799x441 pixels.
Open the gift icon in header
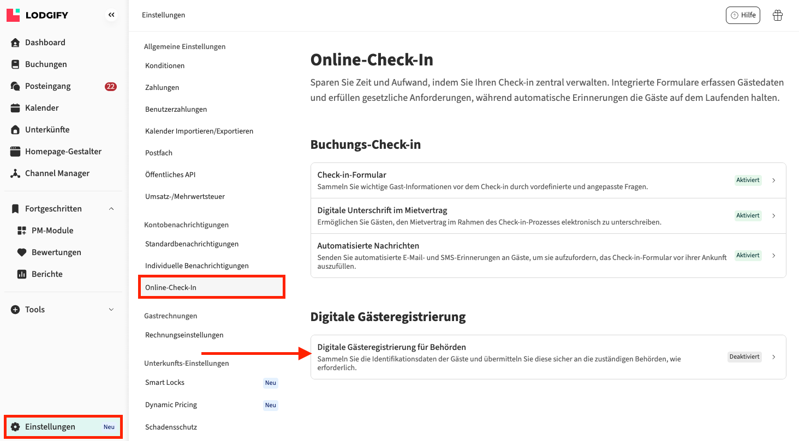click(778, 15)
